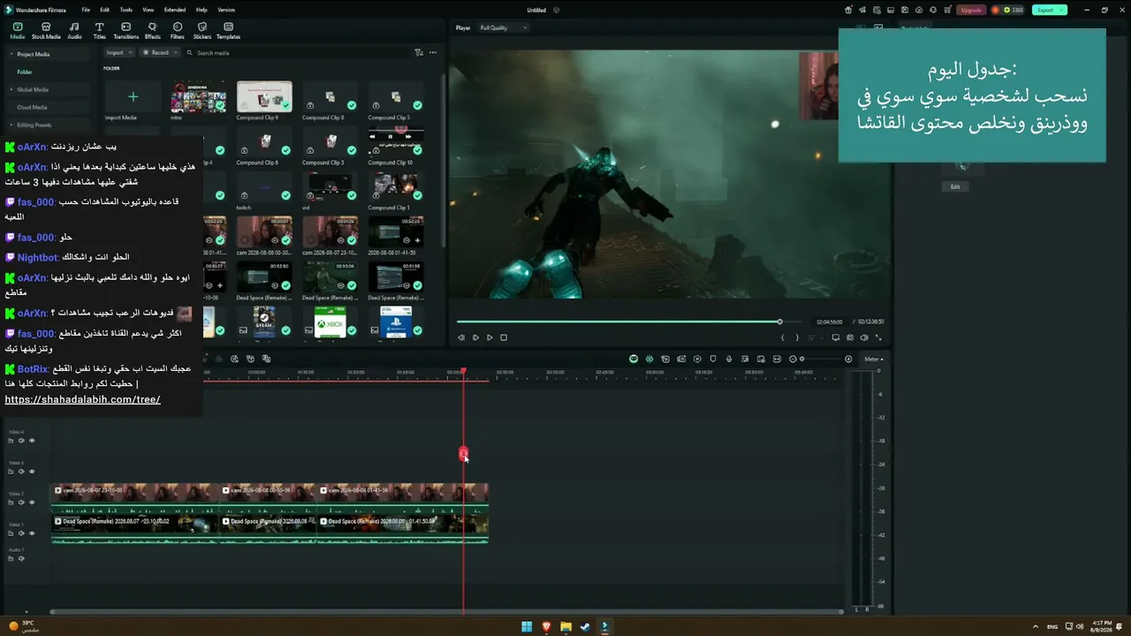Viewport: 1131px width, 636px height.
Task: Select Cloud Media in the sidebar
Action: click(x=33, y=107)
